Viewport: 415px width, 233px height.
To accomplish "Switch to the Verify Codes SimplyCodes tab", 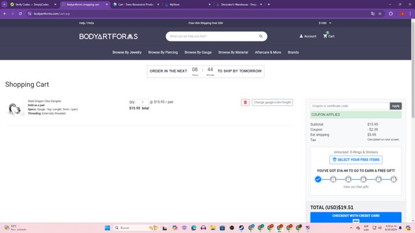I will click(x=32, y=5).
